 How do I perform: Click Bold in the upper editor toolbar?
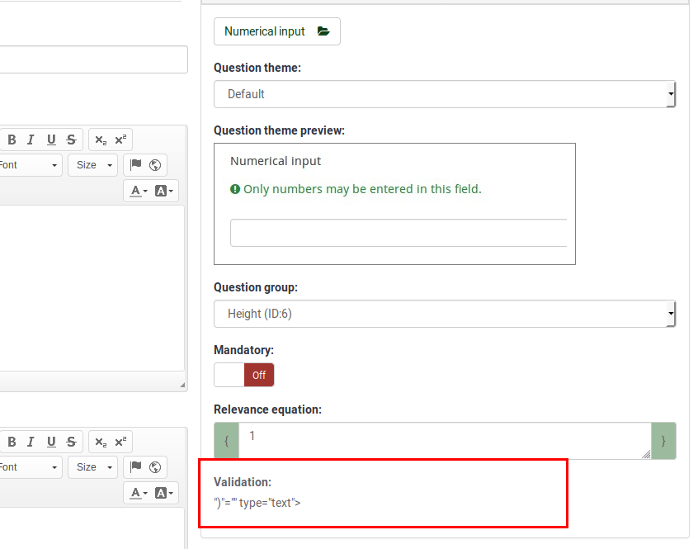pos(12,140)
